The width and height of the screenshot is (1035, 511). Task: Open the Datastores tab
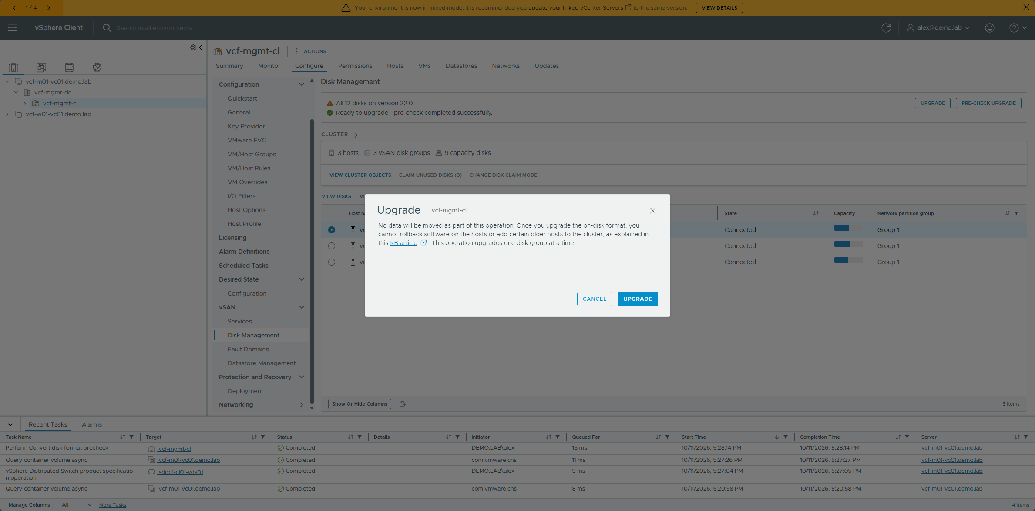pos(461,66)
